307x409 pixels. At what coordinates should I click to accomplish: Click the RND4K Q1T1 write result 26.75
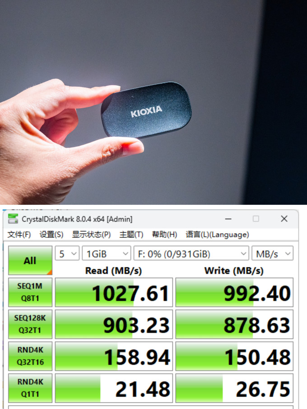coord(234,388)
